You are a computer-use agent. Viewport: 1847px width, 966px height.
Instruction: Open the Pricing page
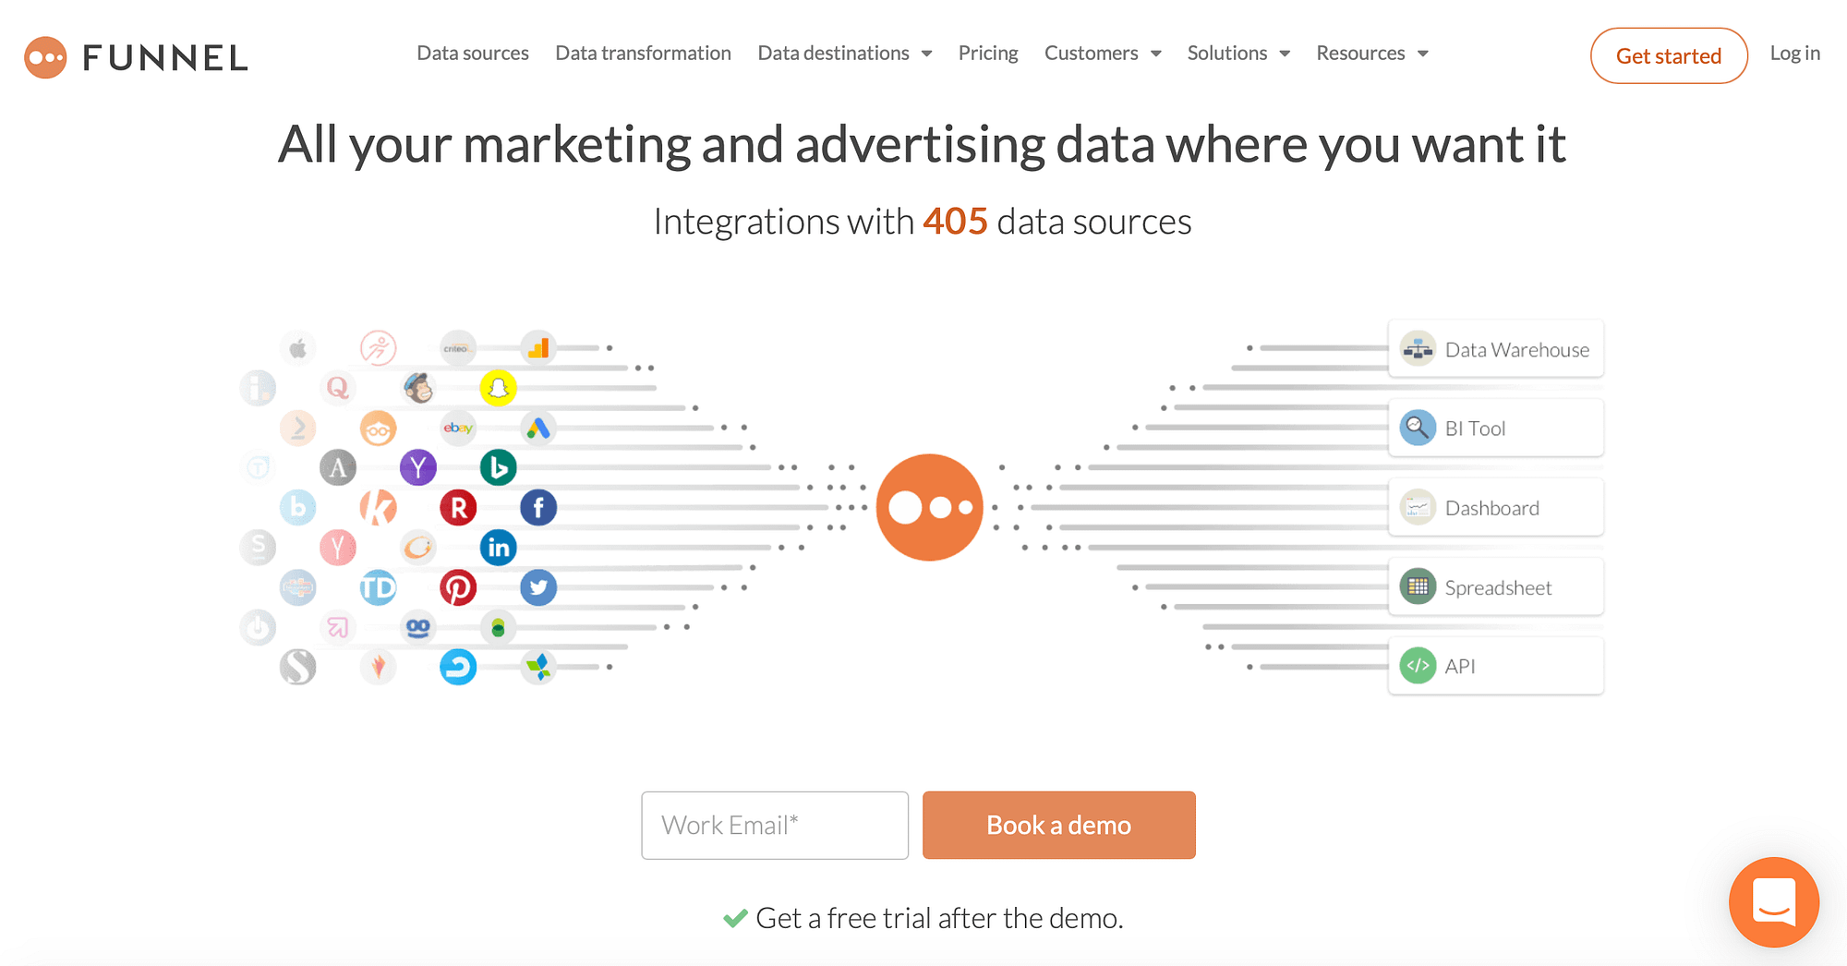987,54
